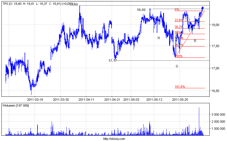The image size is (227, 141).
Task: Open the http://stooq.com link
Action: (114, 139)
